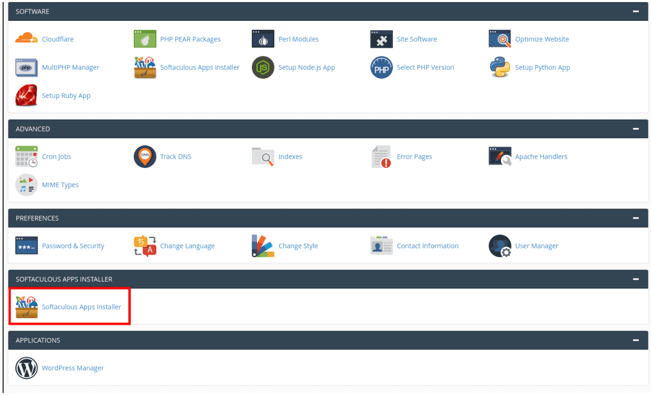The height and width of the screenshot is (395, 651).
Task: Open the Site Software link
Action: coord(416,39)
